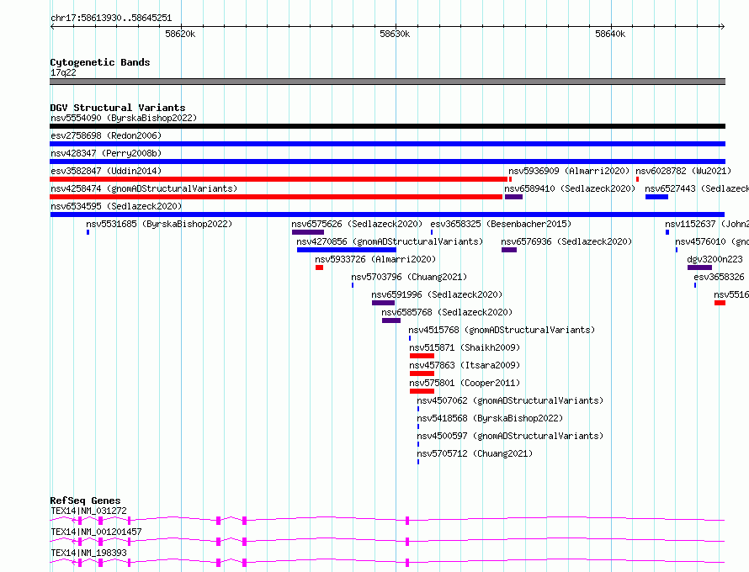Select the purple nsv6575626 variant bar
749x572 pixels.
(x=308, y=232)
